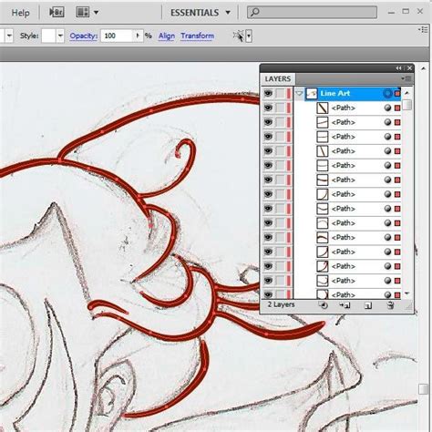Open the control panel options menu icon
Viewport: 432px width, 432px height.
423,29
